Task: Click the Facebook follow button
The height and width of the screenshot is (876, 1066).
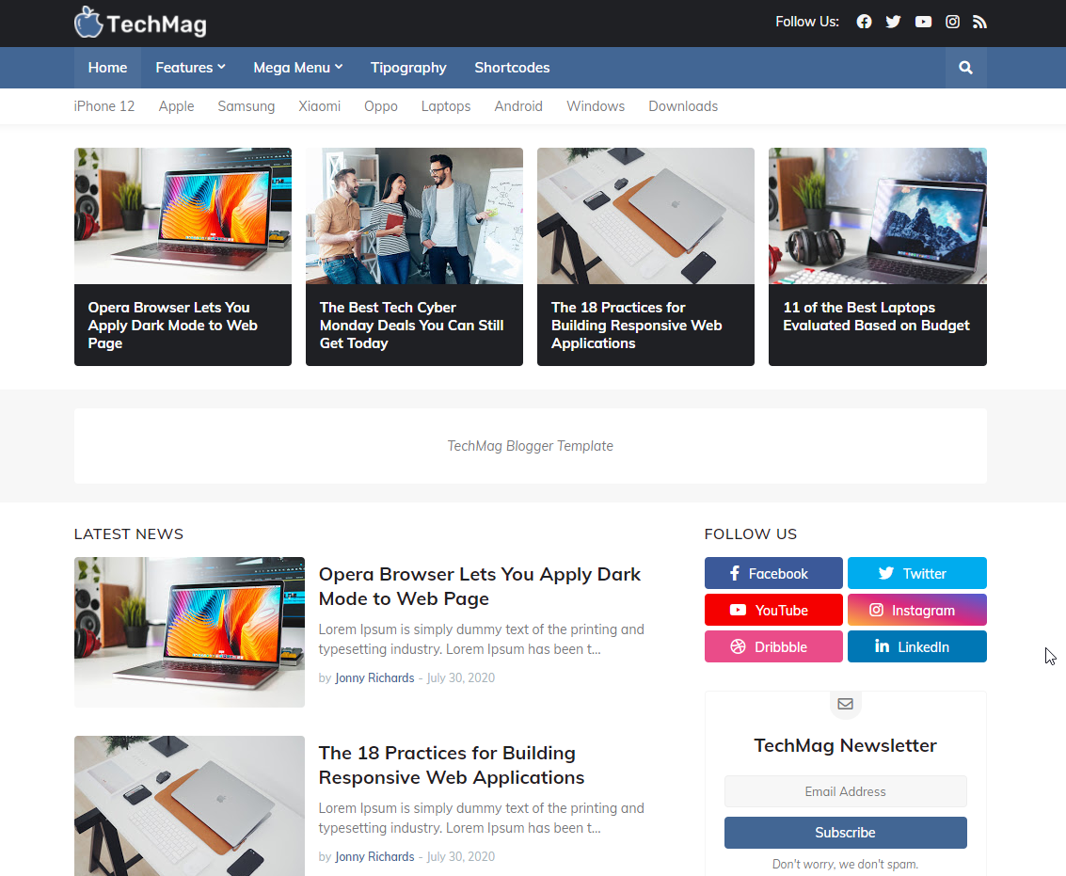Action: (773, 573)
